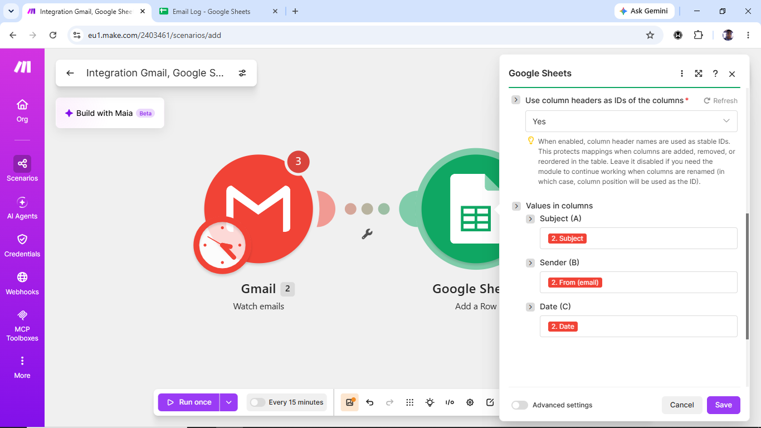Screen dimensions: 761x428
Task: Open Webhooks in the sidebar
Action: [22, 284]
